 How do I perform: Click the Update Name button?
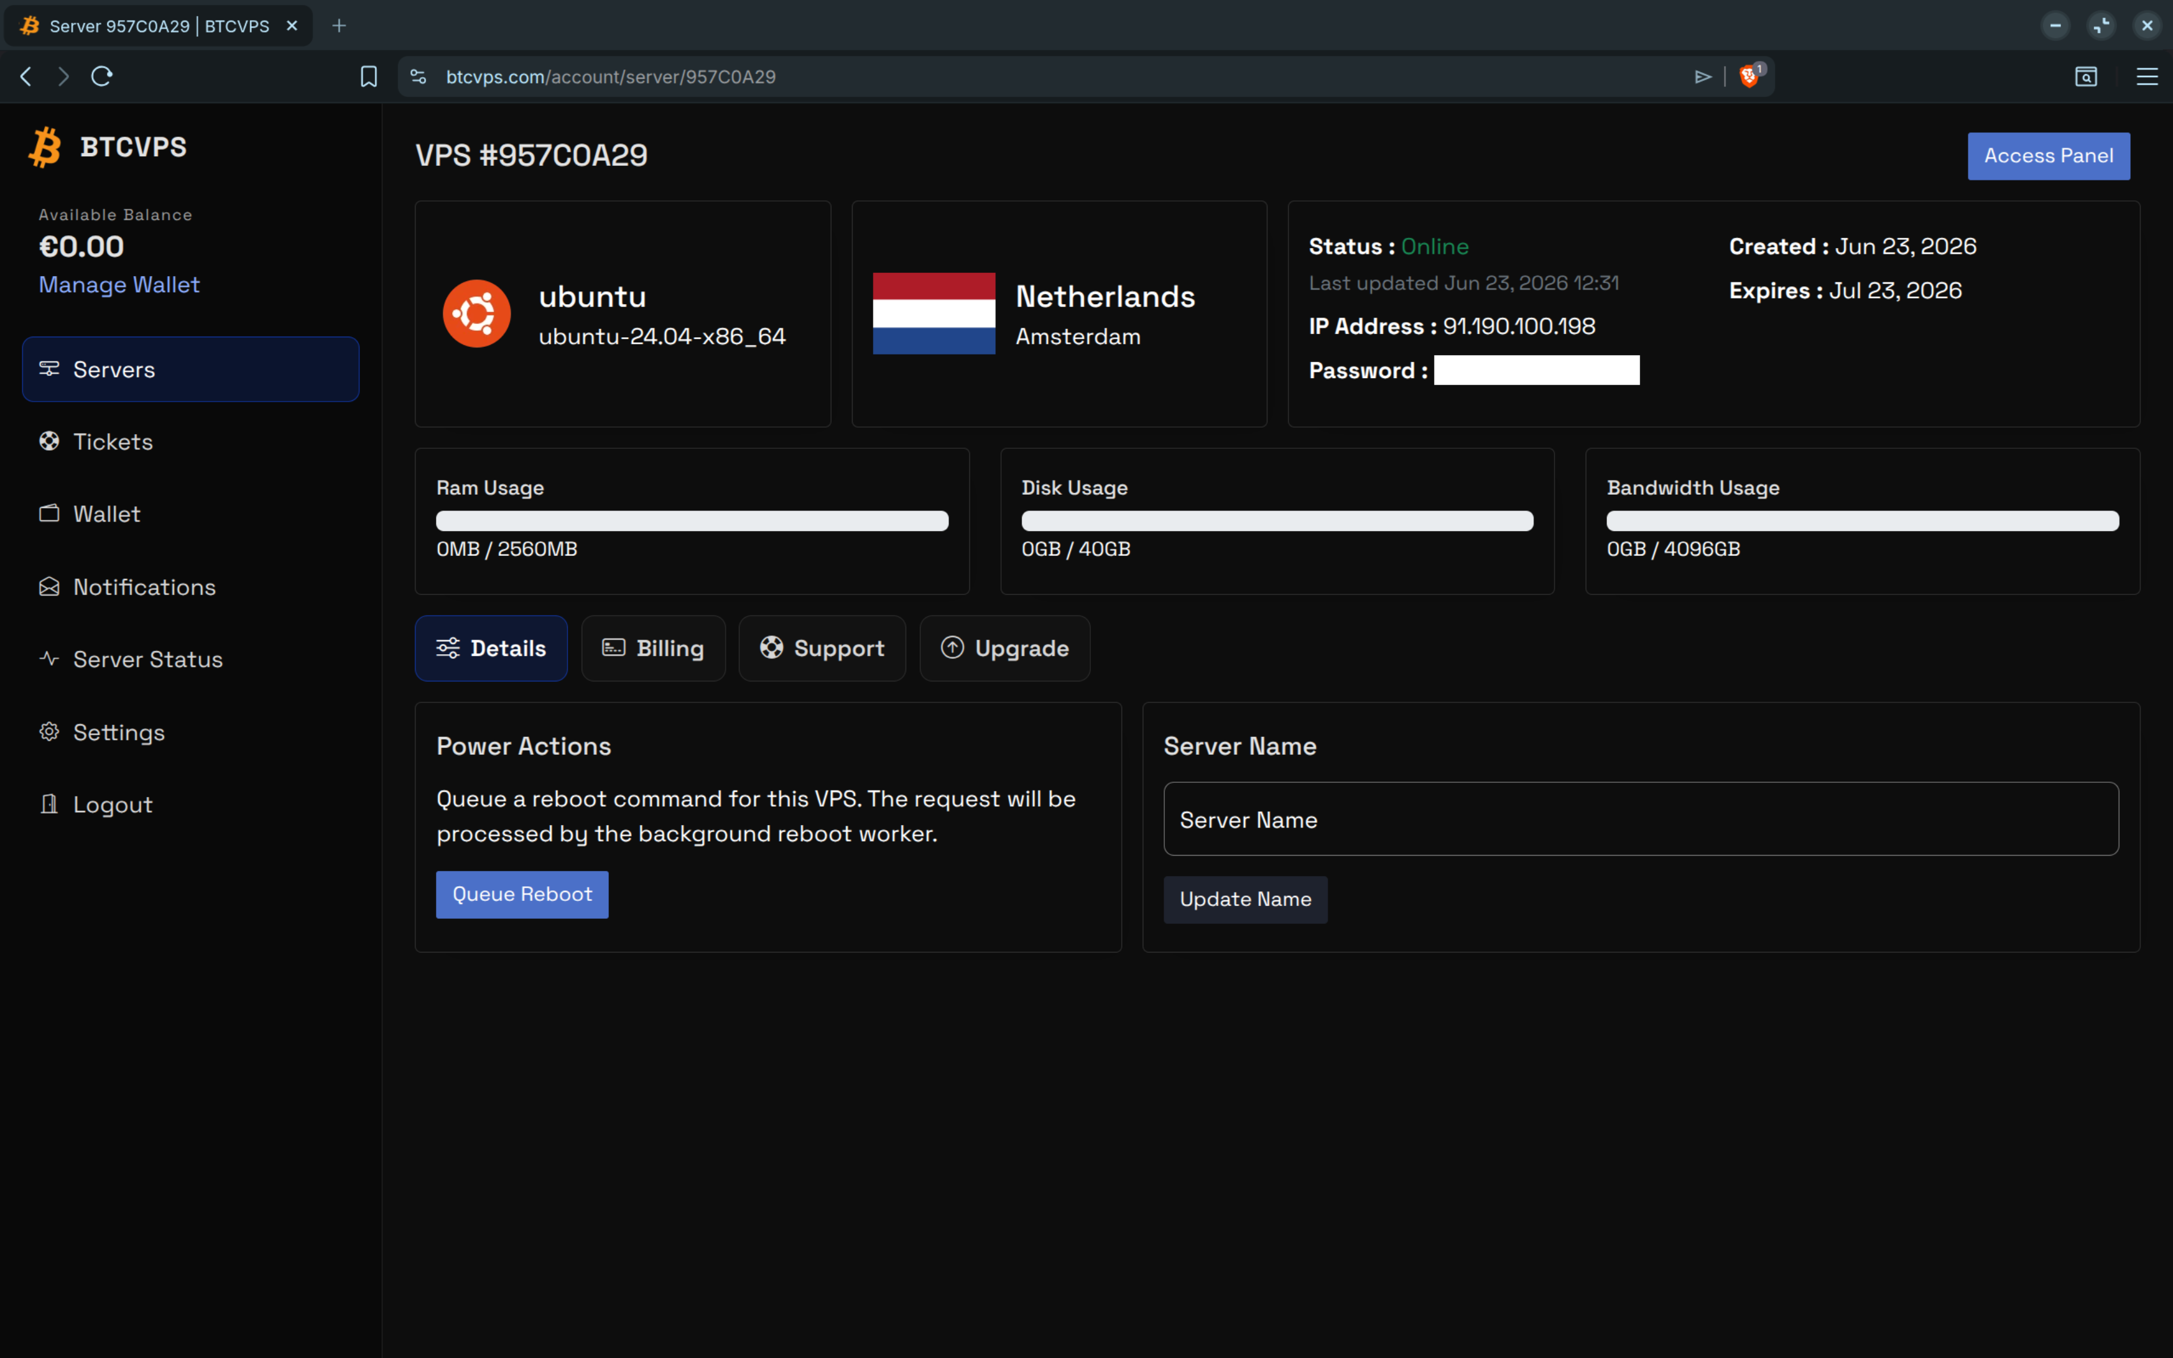(1245, 899)
